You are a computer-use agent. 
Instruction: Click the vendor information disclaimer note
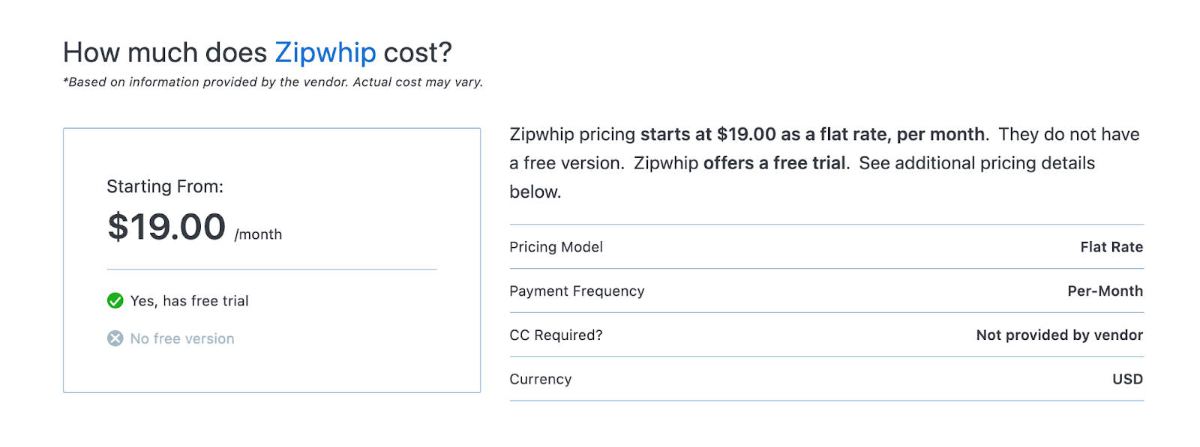(x=273, y=82)
